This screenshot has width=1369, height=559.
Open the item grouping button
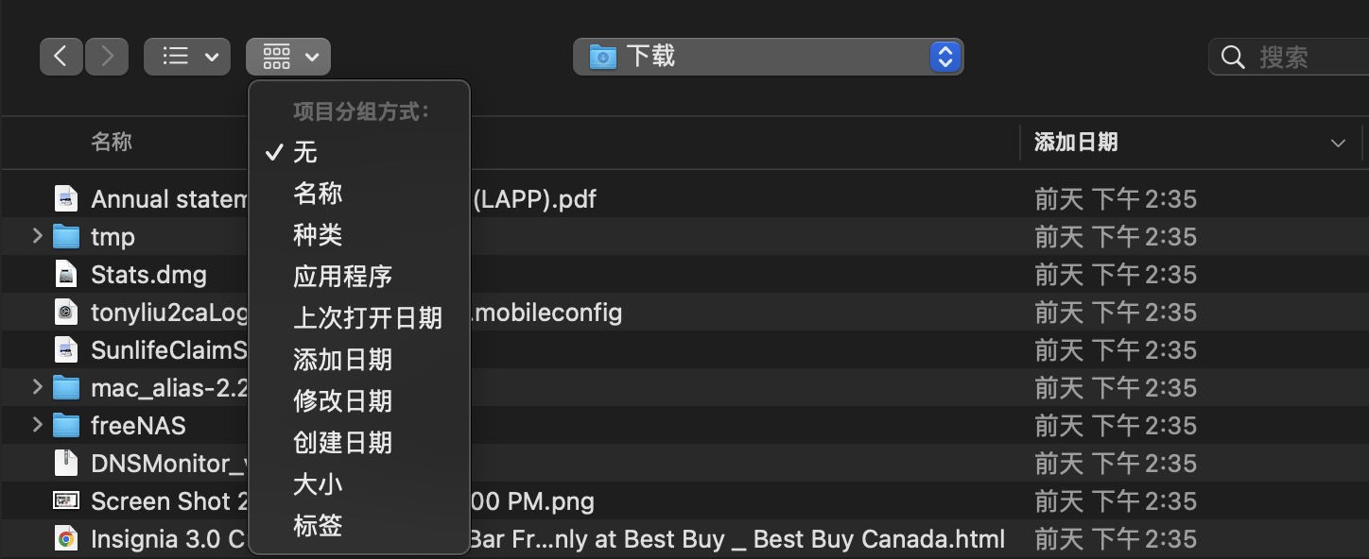tap(288, 57)
